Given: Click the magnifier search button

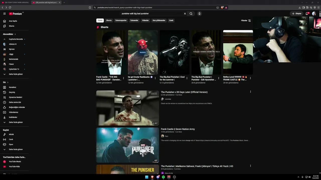Looking at the screenshot, I should (191, 14).
